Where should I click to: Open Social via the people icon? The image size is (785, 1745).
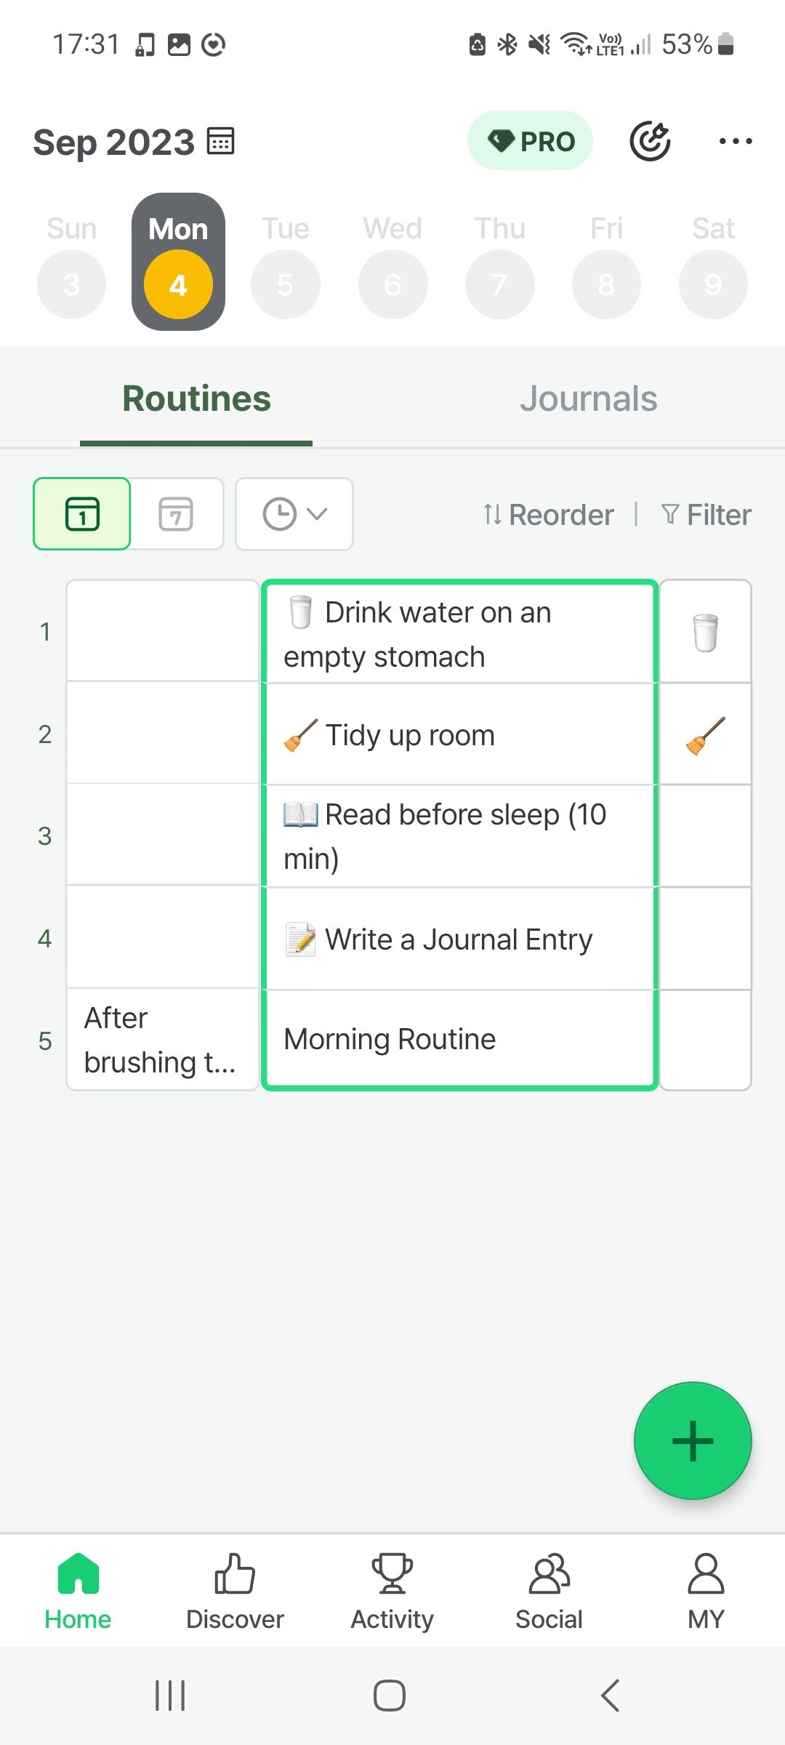(x=549, y=1573)
